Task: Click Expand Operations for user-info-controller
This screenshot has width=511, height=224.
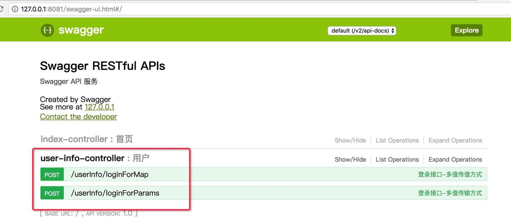Action: coord(455,159)
